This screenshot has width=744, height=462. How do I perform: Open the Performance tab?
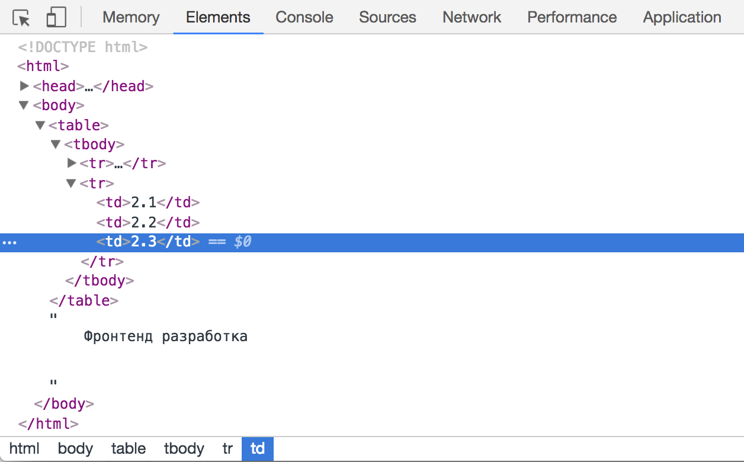pyautogui.click(x=571, y=17)
